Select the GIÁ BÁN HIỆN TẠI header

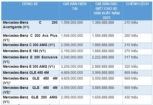tap(75, 6)
